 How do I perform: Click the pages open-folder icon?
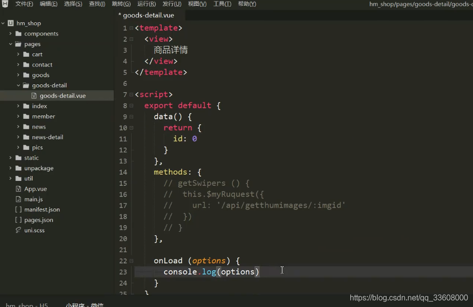[x=18, y=44]
